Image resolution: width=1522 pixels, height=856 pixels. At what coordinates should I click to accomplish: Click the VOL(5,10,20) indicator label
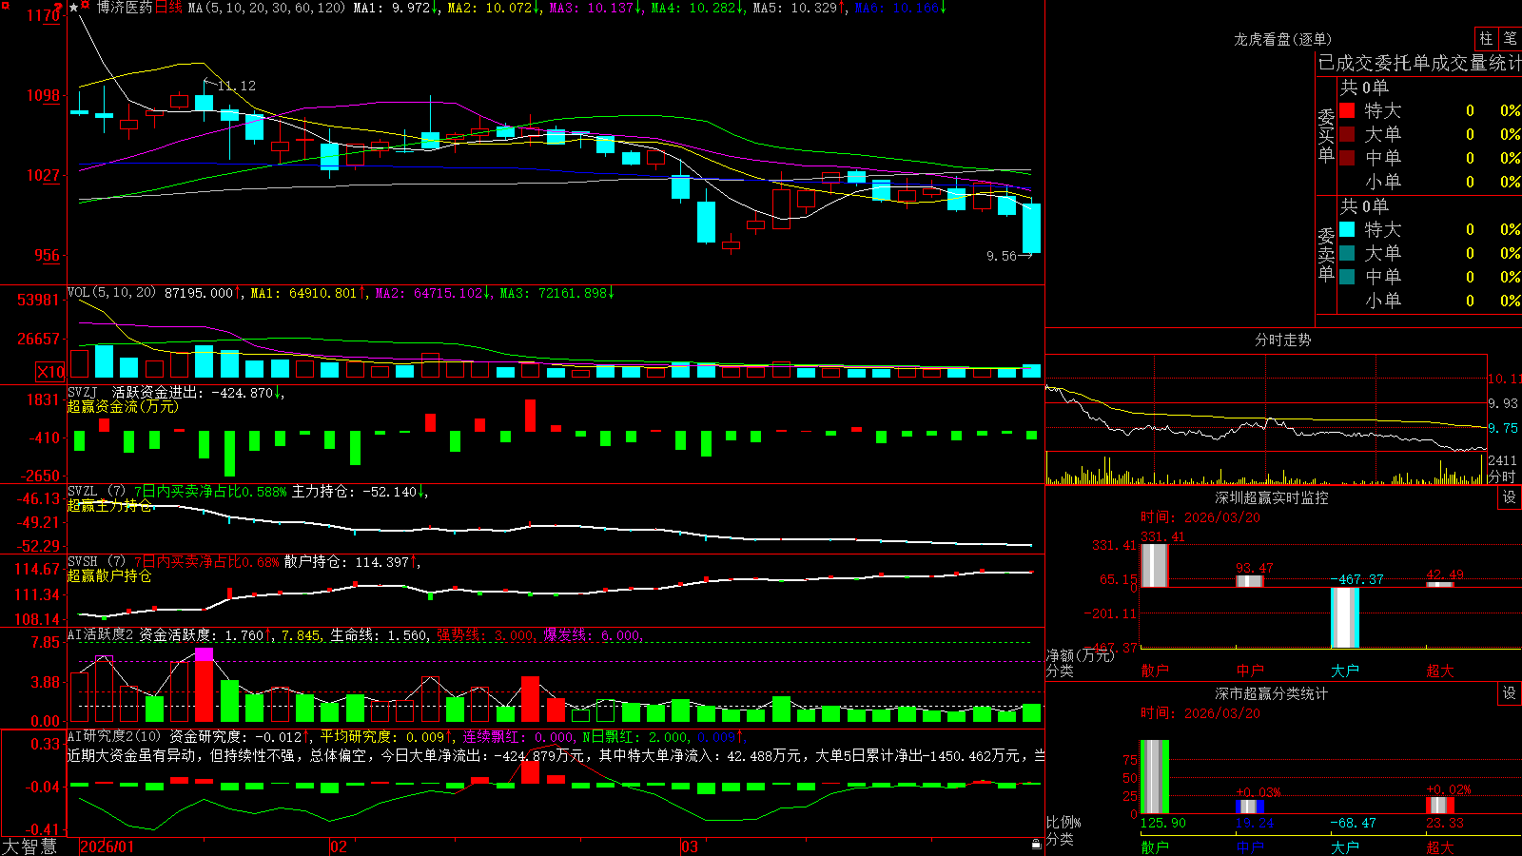111,293
